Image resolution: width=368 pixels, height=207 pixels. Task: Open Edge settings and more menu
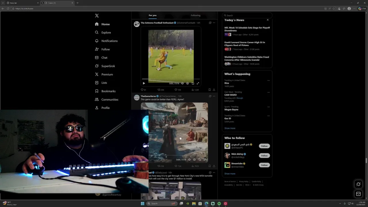tap(354, 9)
